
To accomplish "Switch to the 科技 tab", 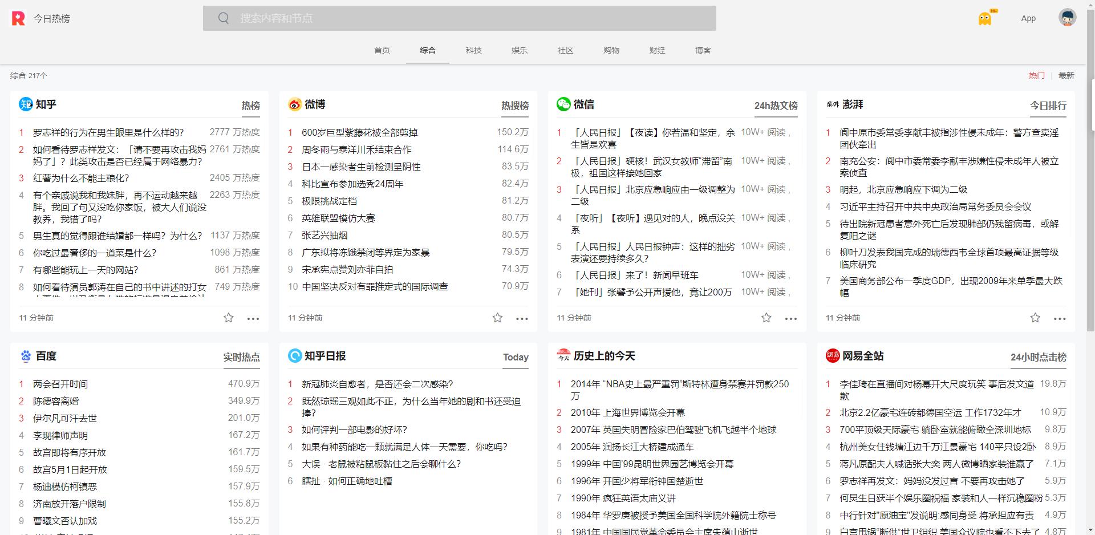I will click(x=473, y=50).
